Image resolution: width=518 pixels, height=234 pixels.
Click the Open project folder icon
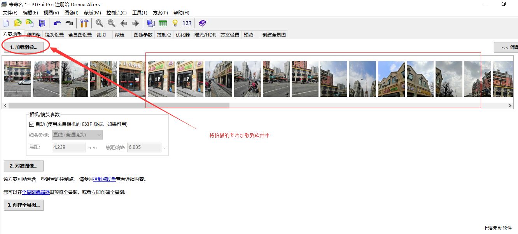(x=18, y=23)
